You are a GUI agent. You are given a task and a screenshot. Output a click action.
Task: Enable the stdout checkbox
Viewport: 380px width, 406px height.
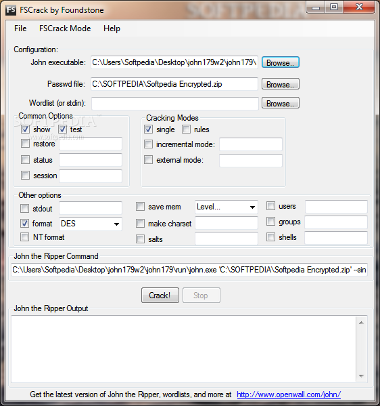coord(24,208)
